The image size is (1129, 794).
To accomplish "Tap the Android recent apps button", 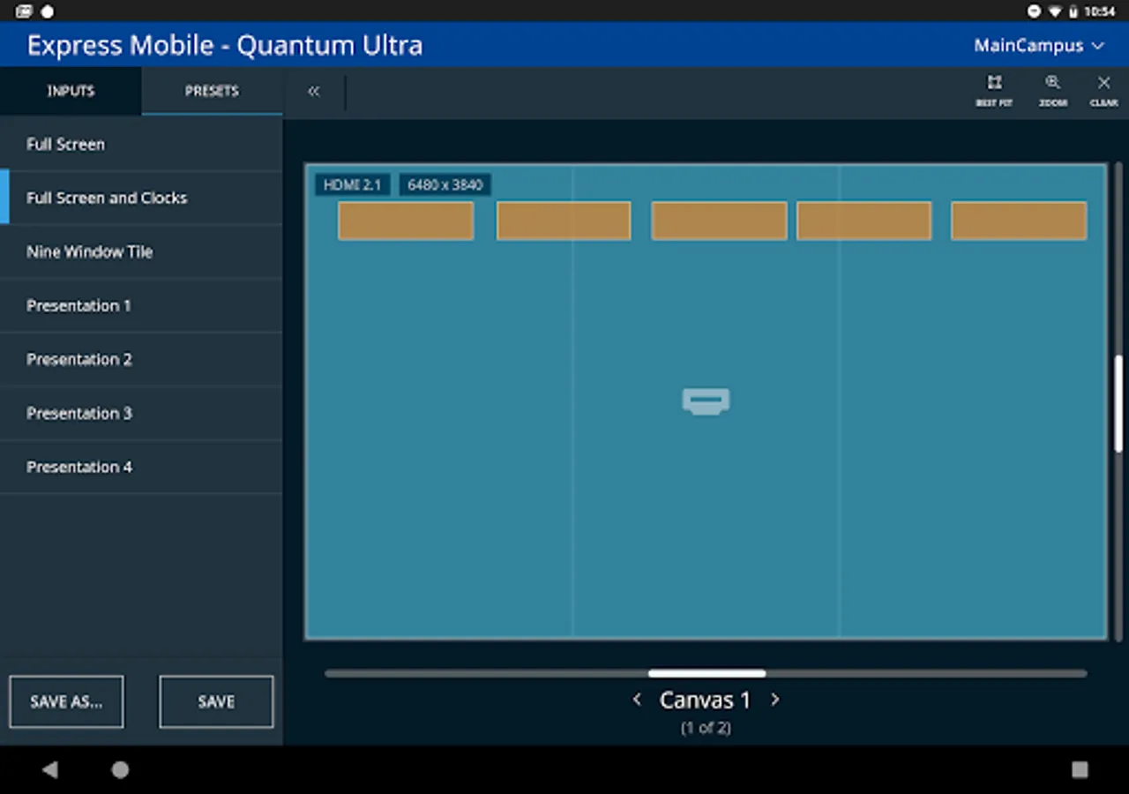I will pyautogui.click(x=1080, y=769).
